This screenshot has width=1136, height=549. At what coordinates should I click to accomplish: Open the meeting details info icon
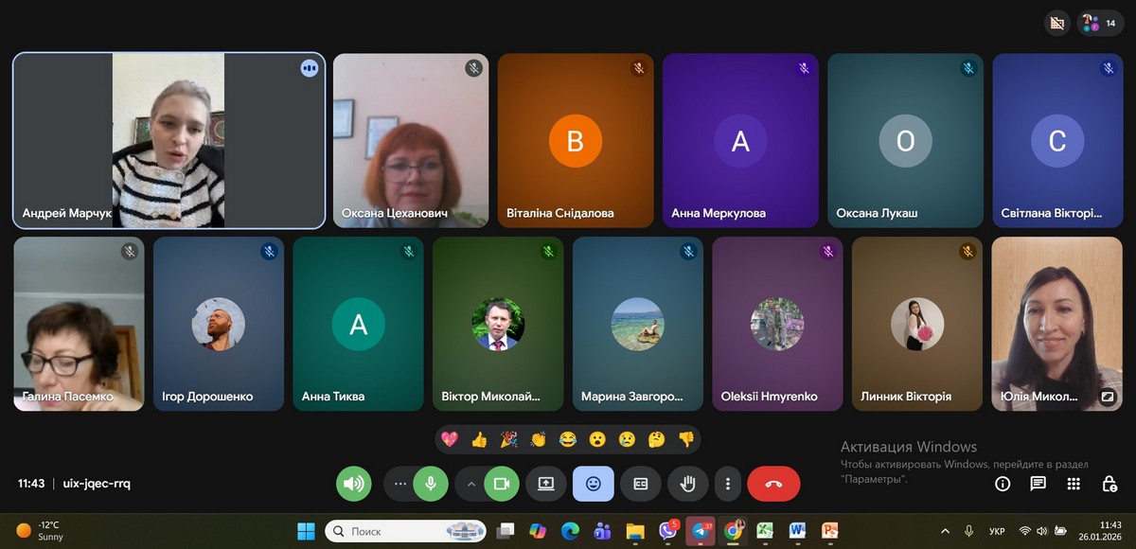tap(1003, 484)
